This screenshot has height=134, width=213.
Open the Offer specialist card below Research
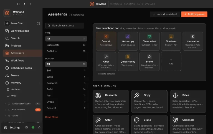pos(111,125)
